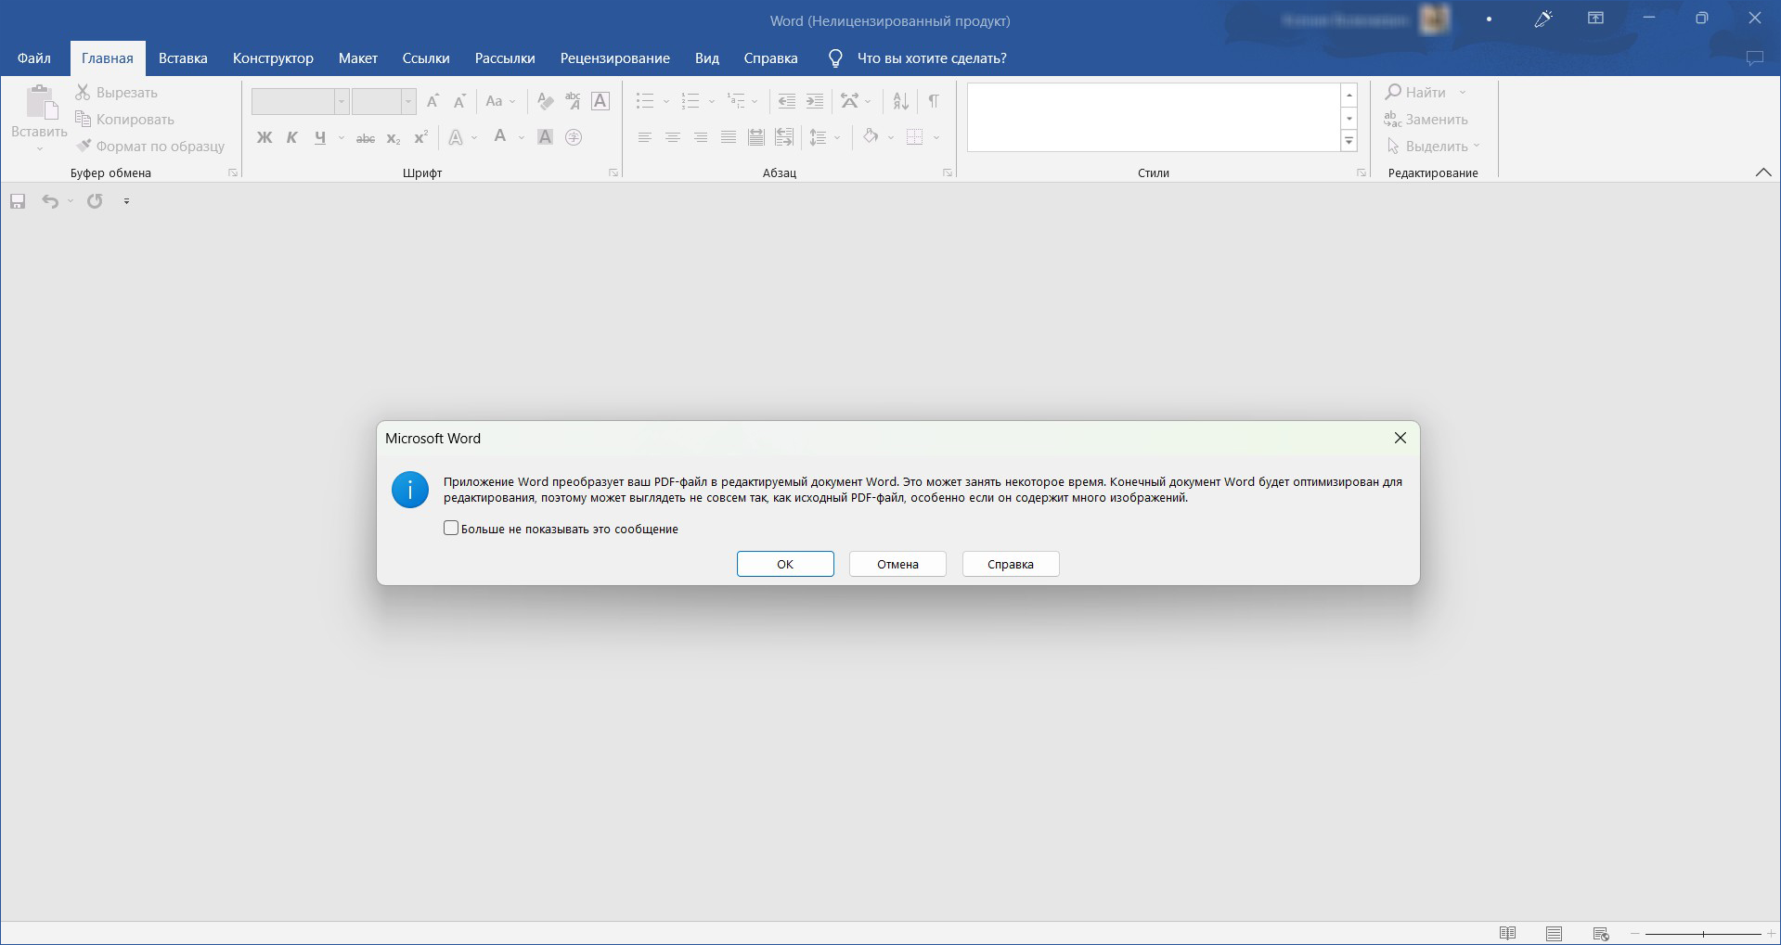Click the web layout view icon in status bar
Screen dimensions: 1781x945
(x=1601, y=933)
